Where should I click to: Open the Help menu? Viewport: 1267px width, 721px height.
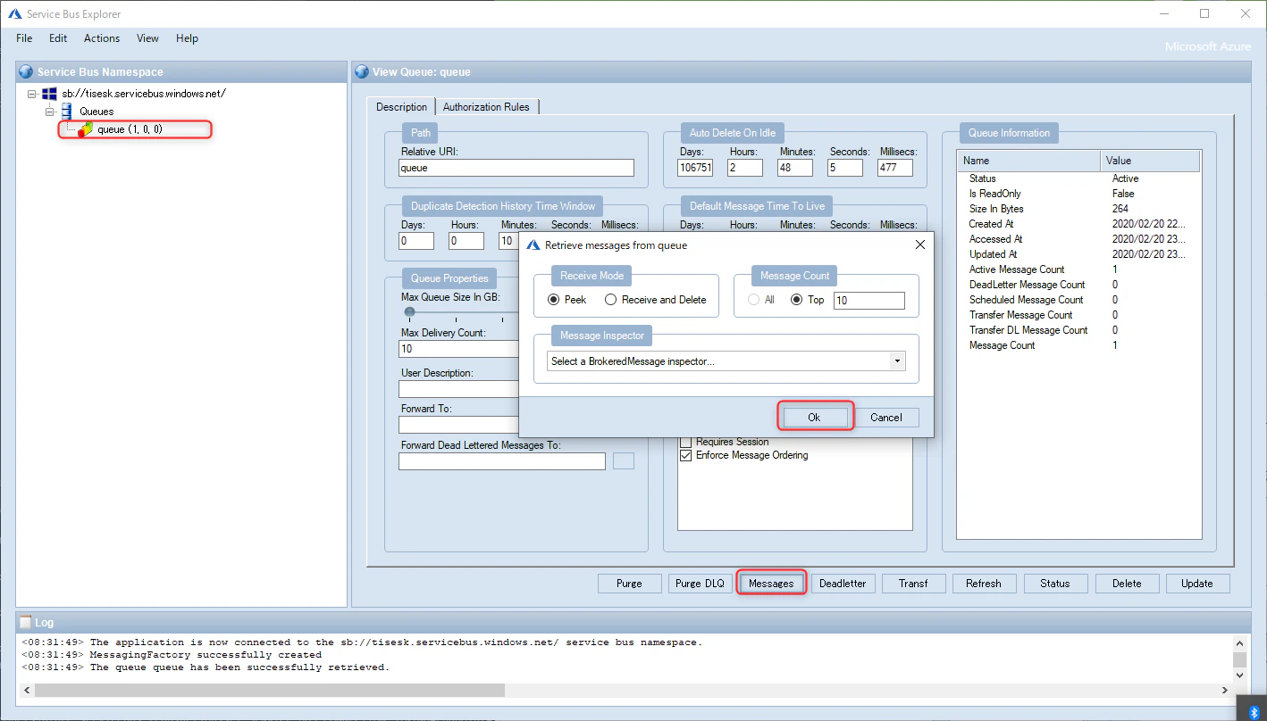point(188,38)
